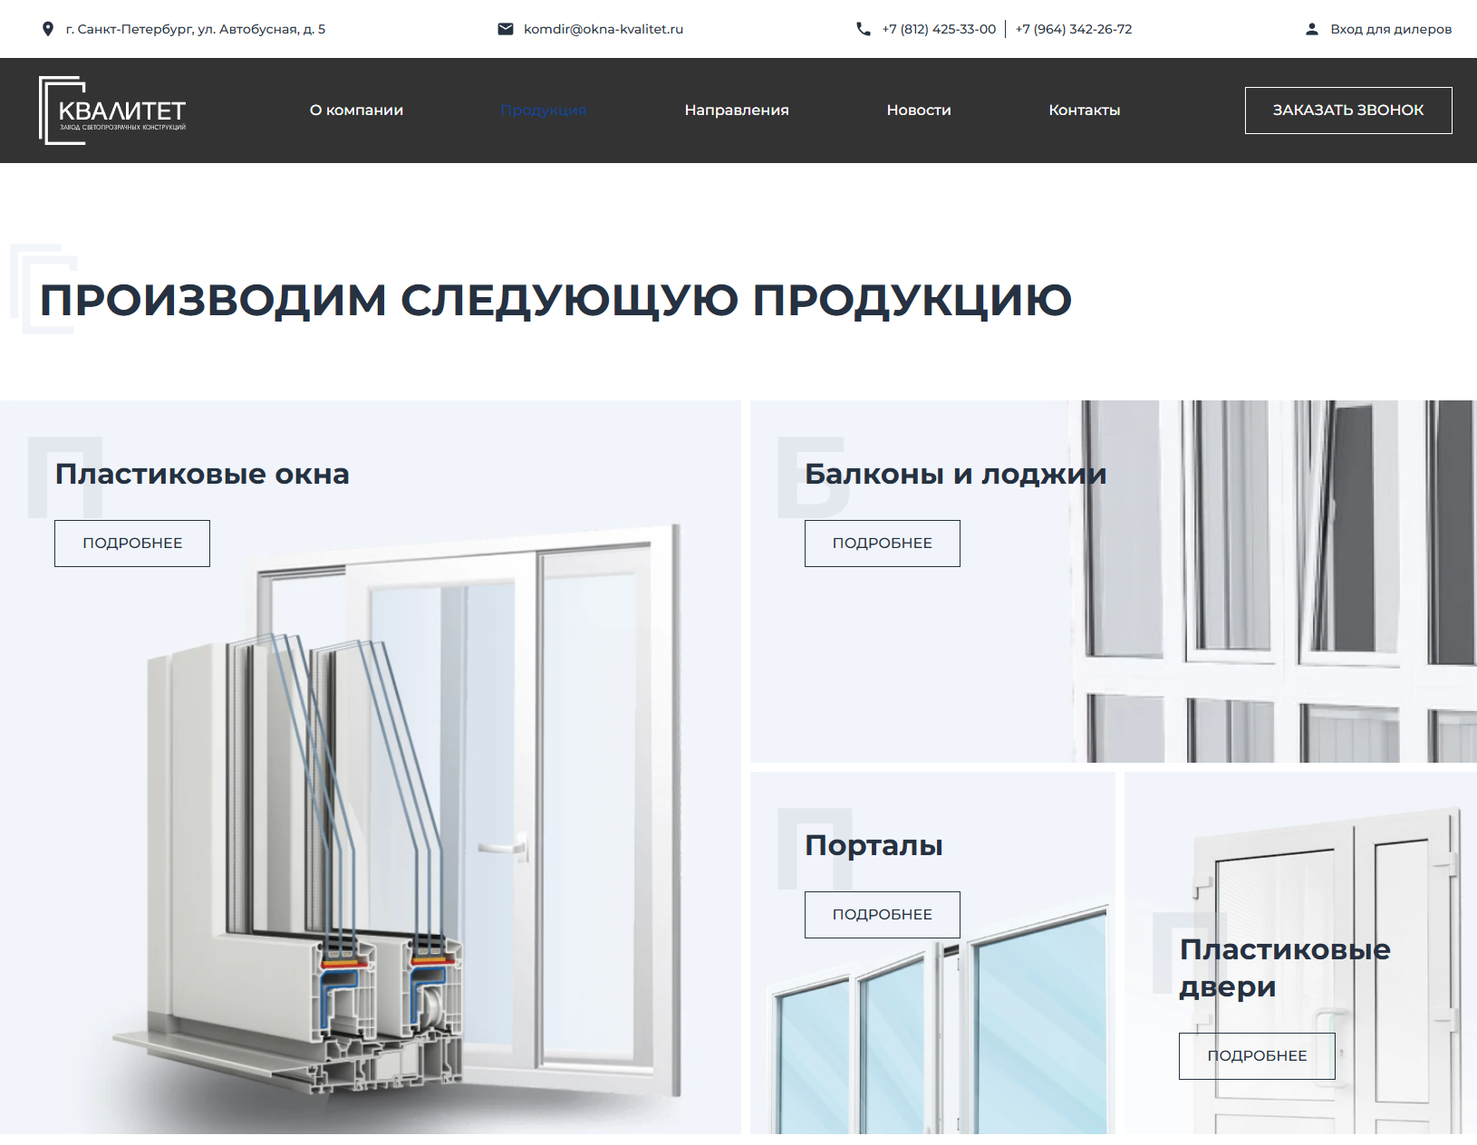The image size is (1477, 1145).
Task: Click the phone handset icon
Action: [x=863, y=29]
